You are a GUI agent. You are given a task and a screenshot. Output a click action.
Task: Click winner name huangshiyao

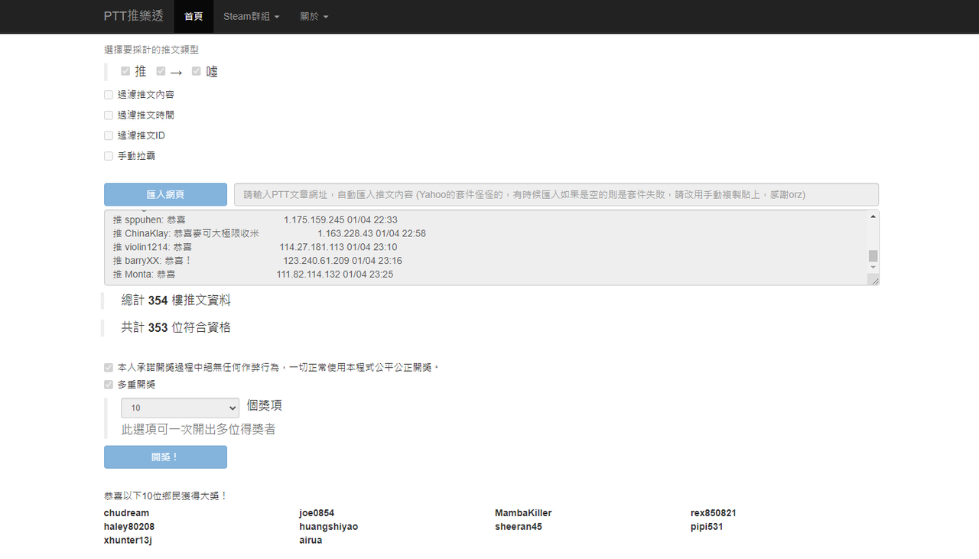click(329, 527)
